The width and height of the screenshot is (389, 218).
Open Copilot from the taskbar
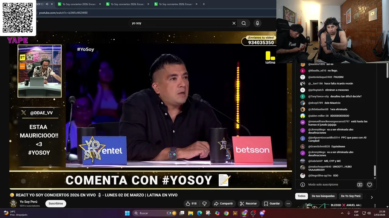217,213
